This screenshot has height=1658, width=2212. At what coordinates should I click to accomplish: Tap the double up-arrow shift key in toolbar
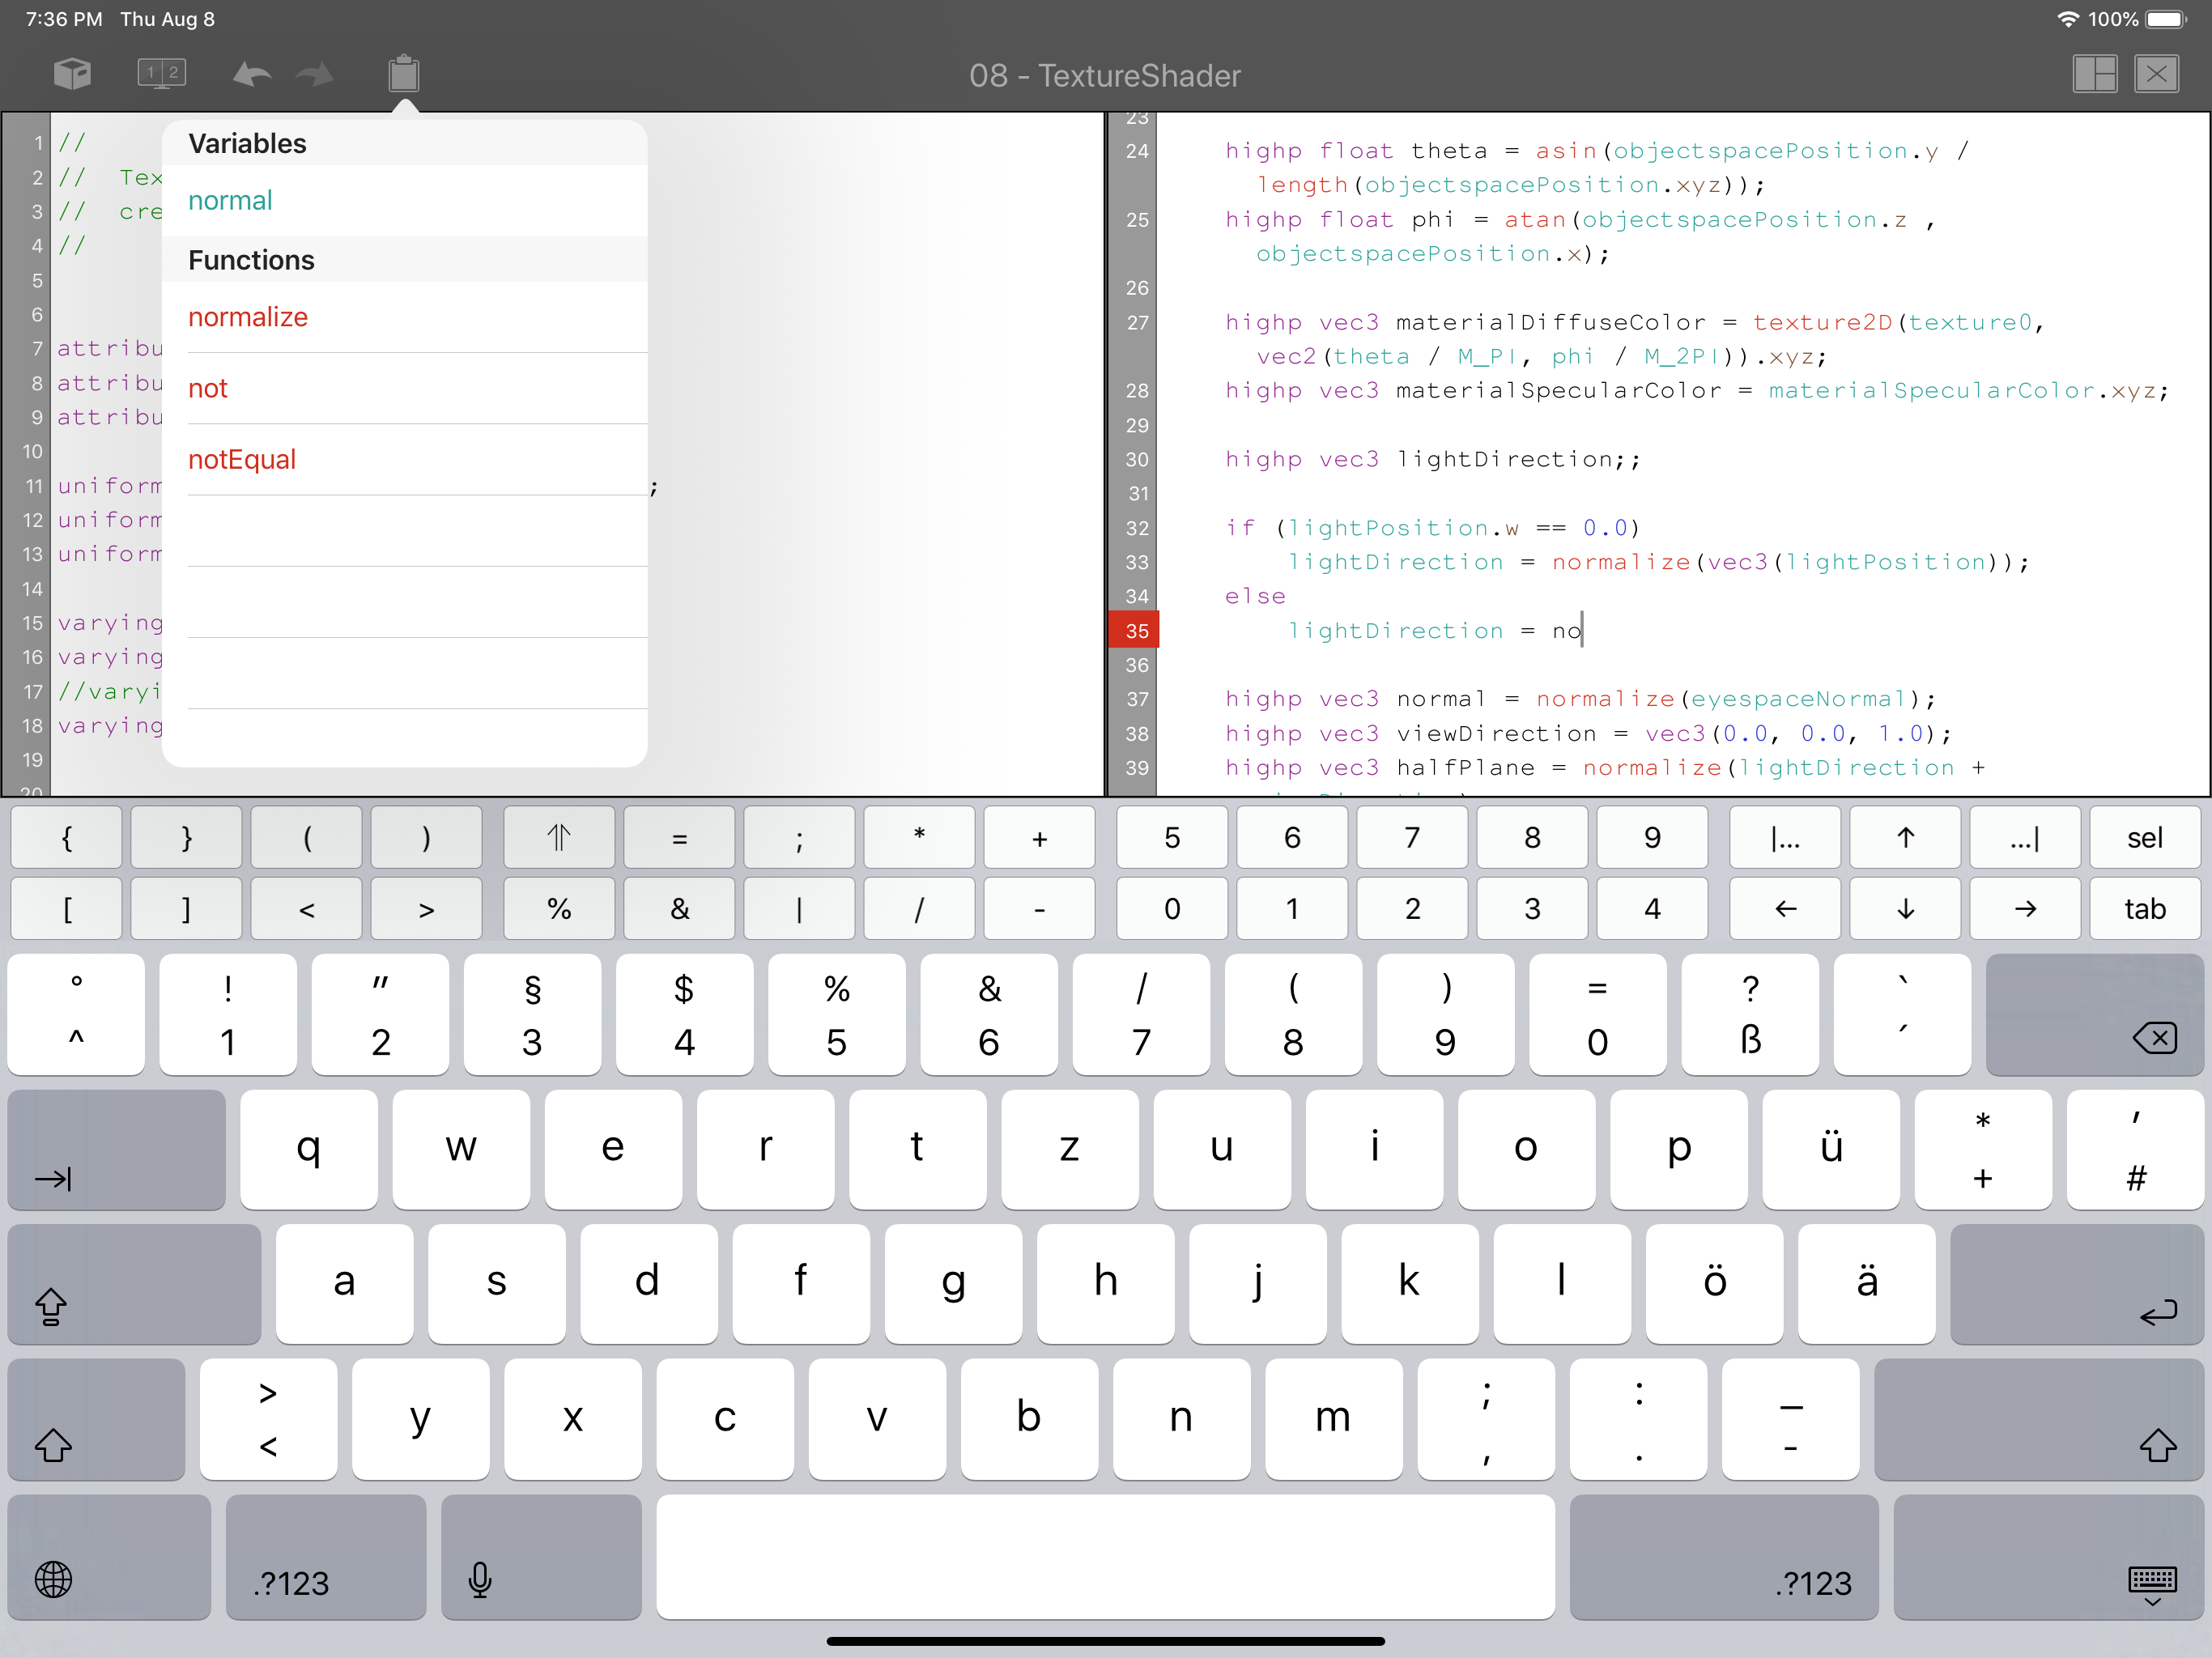559,838
